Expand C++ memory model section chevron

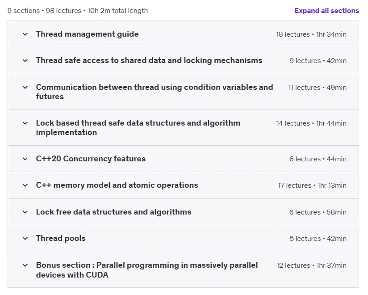25,185
